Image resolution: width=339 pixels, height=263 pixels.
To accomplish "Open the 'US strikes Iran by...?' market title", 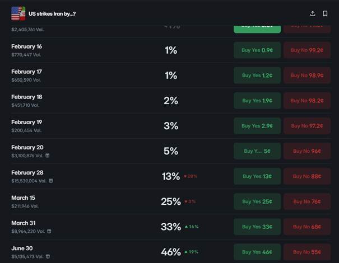I will point(52,13).
